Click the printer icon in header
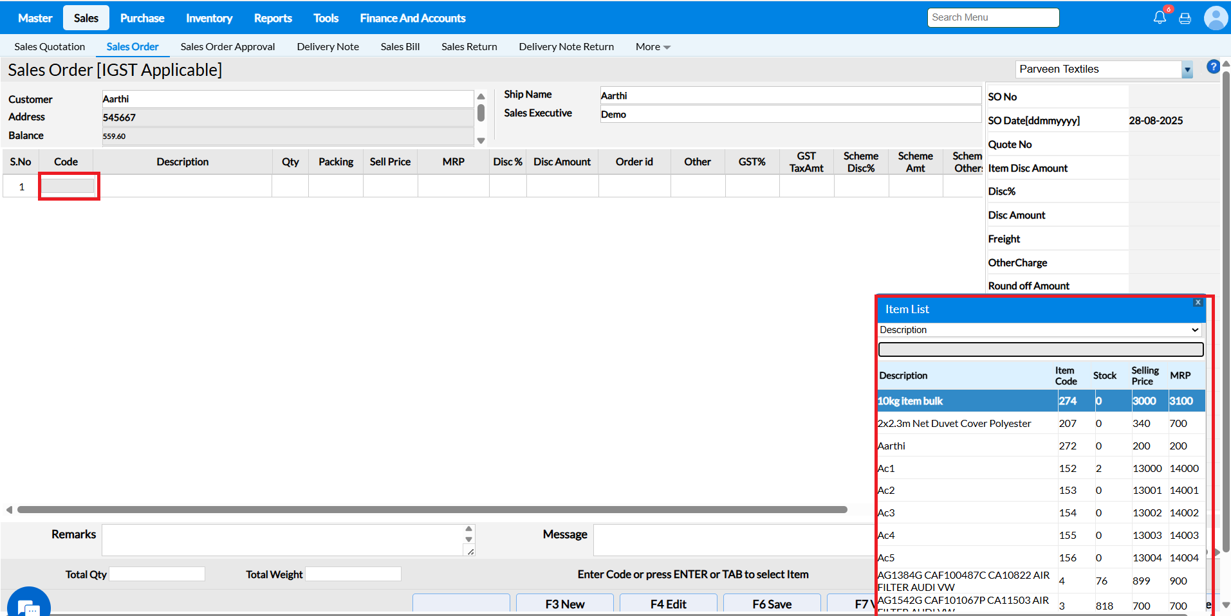The image size is (1231, 616). tap(1185, 18)
